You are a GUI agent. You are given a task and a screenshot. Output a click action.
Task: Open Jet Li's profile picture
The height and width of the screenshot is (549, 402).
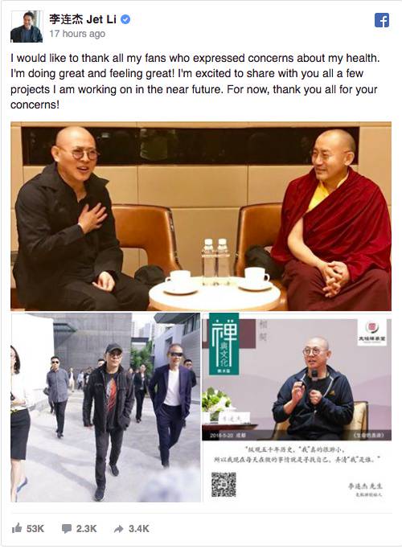click(x=27, y=27)
